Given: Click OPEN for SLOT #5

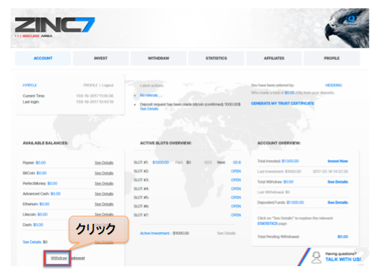Looking at the screenshot, I should pos(236,198).
